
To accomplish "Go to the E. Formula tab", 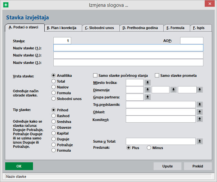I will pyautogui.click(x=177, y=28).
